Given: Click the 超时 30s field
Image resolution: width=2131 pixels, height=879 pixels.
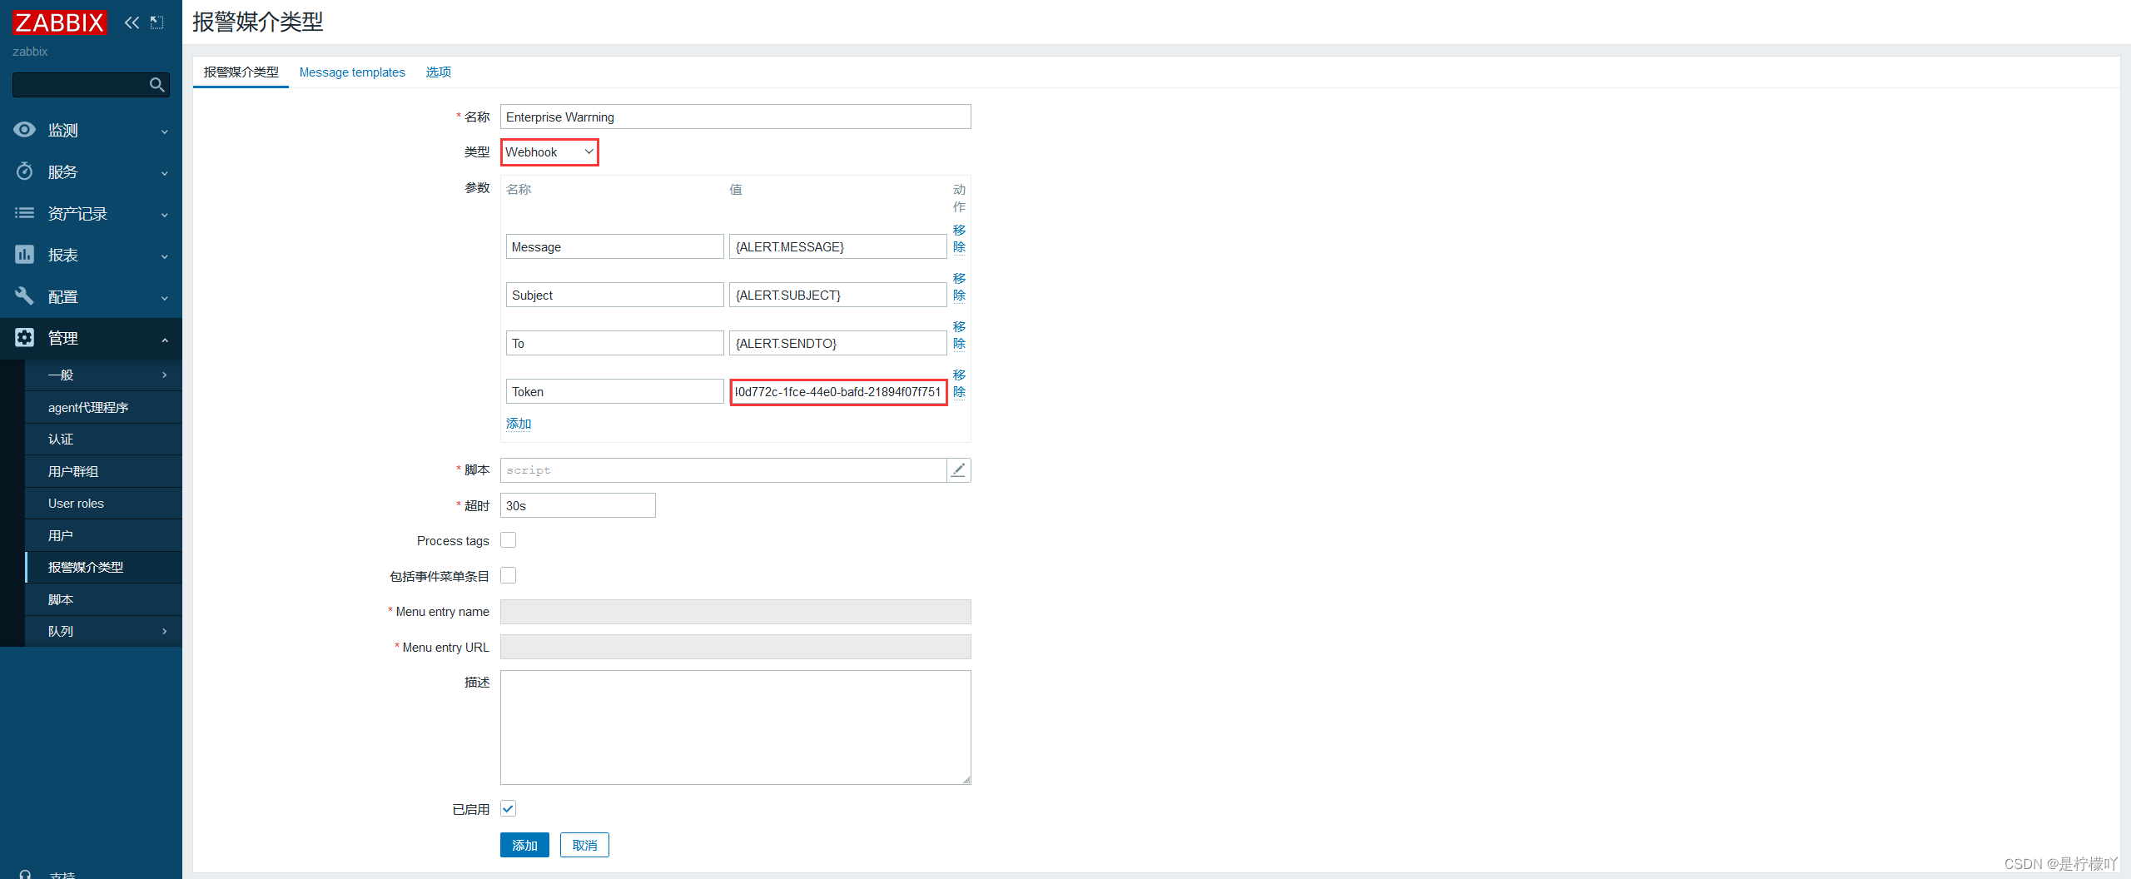Looking at the screenshot, I should click(x=578, y=505).
